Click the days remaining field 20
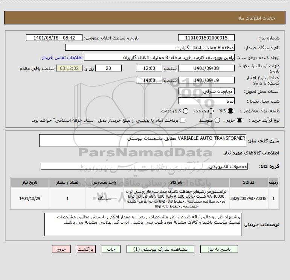Image resolution: width=290 pixels, height=280 pixels. [108, 68]
